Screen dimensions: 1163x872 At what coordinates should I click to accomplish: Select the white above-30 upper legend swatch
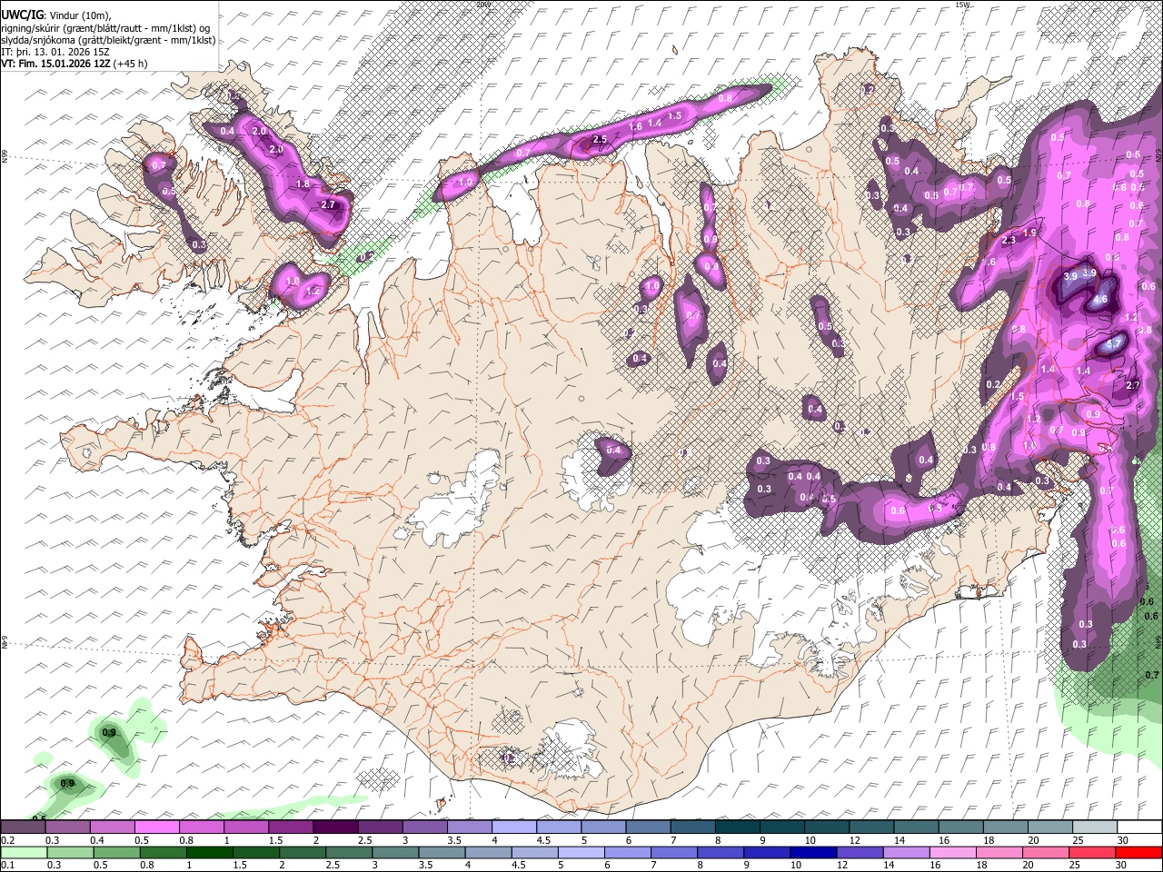coord(1139,827)
